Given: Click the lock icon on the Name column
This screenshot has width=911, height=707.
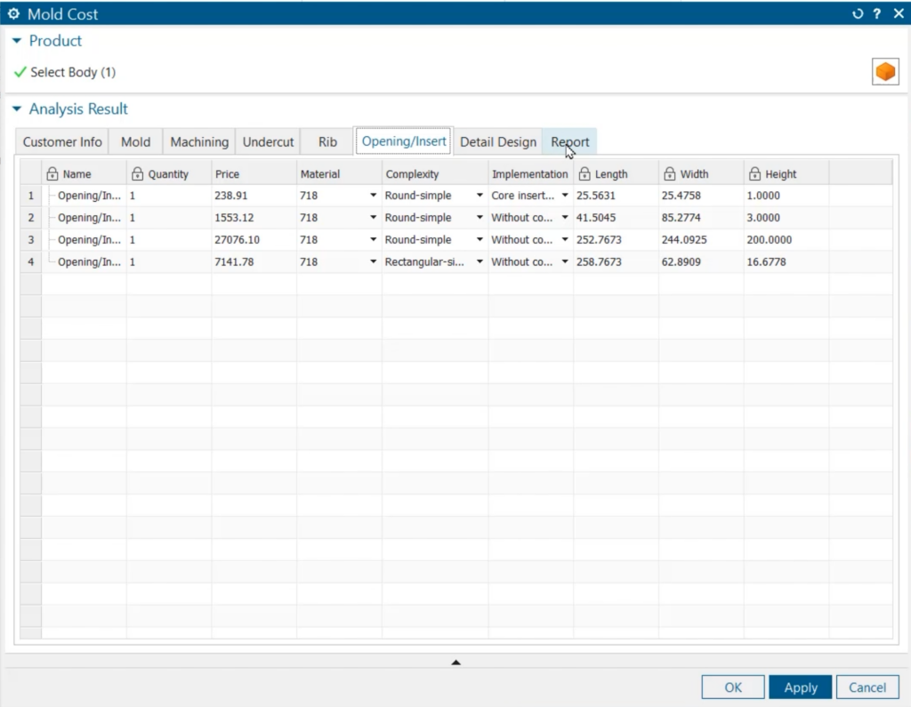Looking at the screenshot, I should coord(53,173).
